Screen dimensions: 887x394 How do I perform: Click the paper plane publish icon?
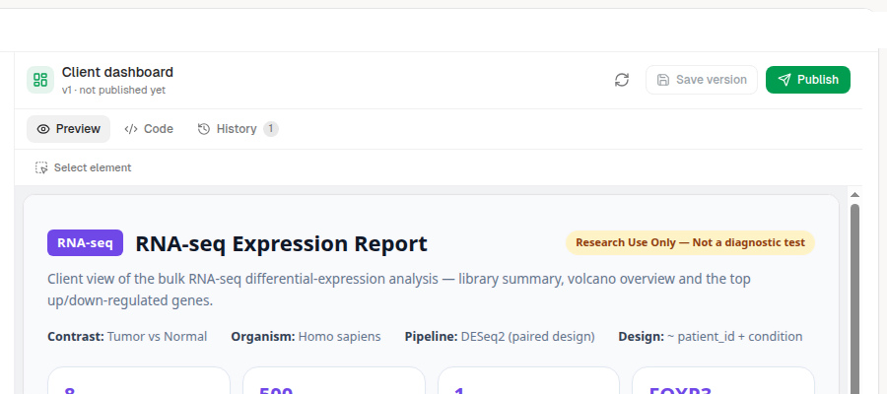click(785, 80)
